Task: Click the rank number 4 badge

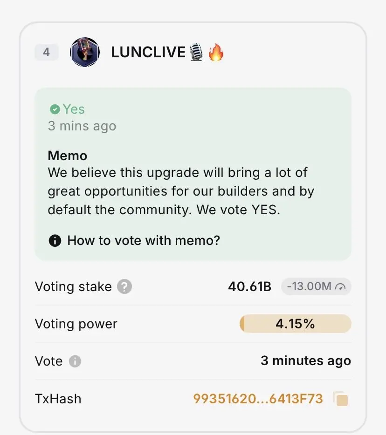Action: click(x=46, y=52)
